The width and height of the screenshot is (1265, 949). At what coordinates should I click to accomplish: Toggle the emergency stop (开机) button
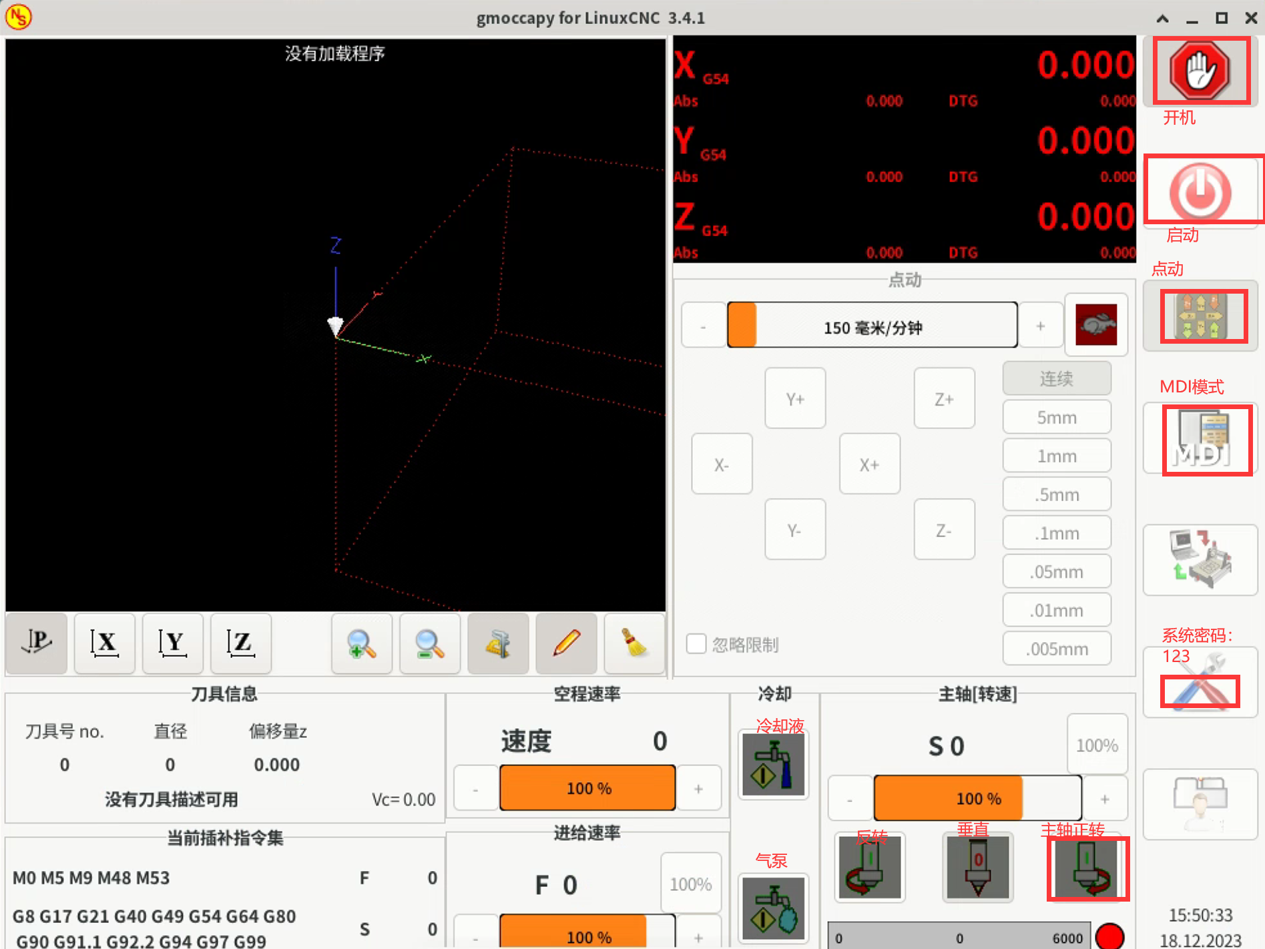[x=1200, y=71]
